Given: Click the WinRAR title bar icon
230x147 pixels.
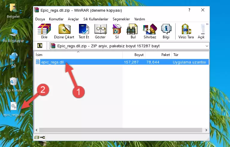Looking at the screenshot, I should [x=36, y=10].
